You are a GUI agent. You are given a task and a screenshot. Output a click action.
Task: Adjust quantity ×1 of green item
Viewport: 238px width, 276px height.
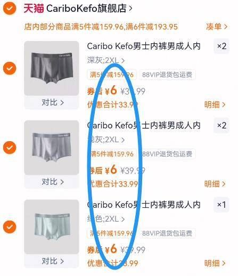221,205
